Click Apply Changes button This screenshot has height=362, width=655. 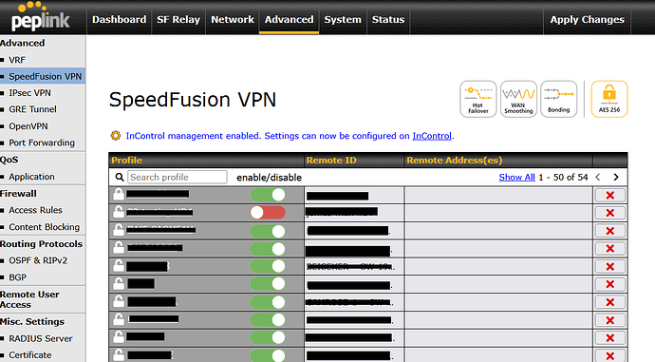587,20
